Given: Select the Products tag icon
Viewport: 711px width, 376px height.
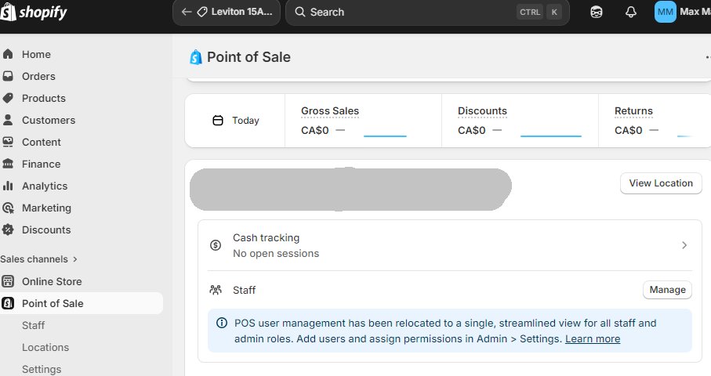Looking at the screenshot, I should click(9, 99).
